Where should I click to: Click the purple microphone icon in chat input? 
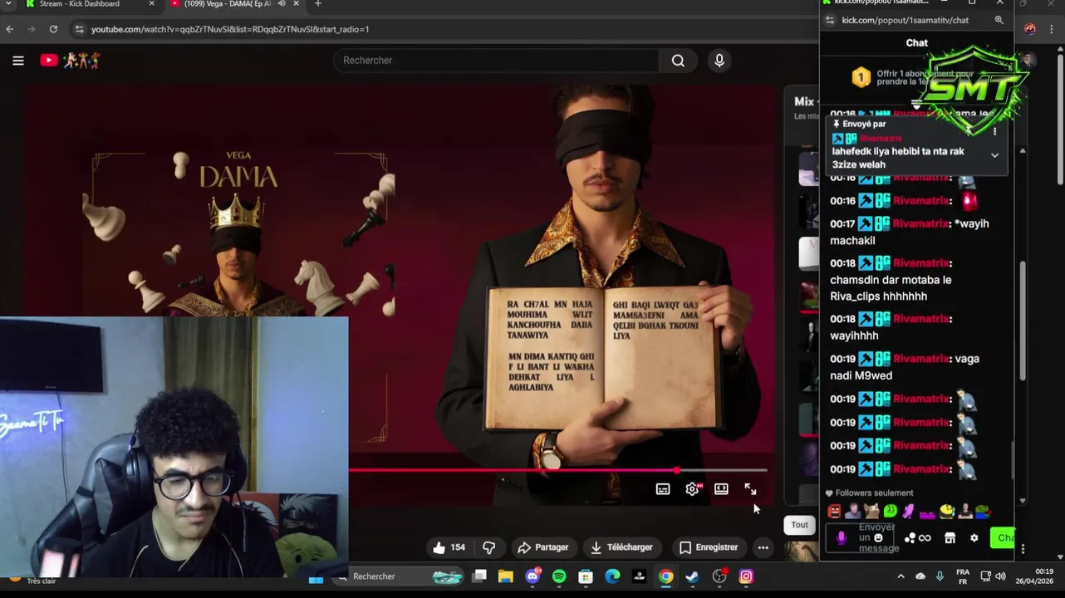[x=841, y=538]
